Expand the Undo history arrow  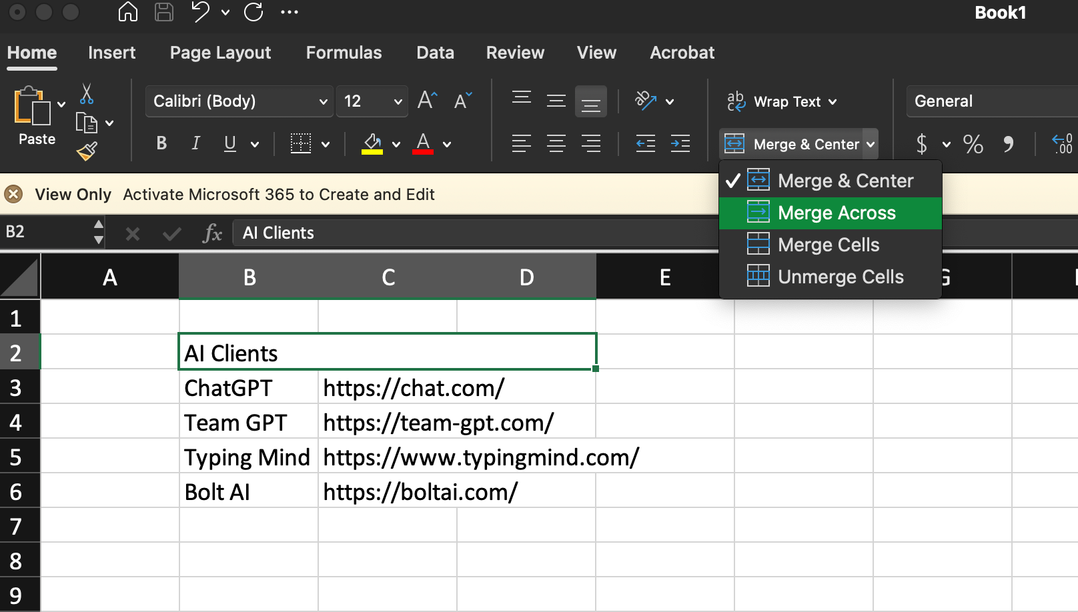225,12
